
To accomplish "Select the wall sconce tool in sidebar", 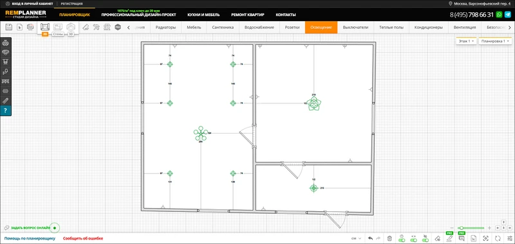I will tap(6, 72).
